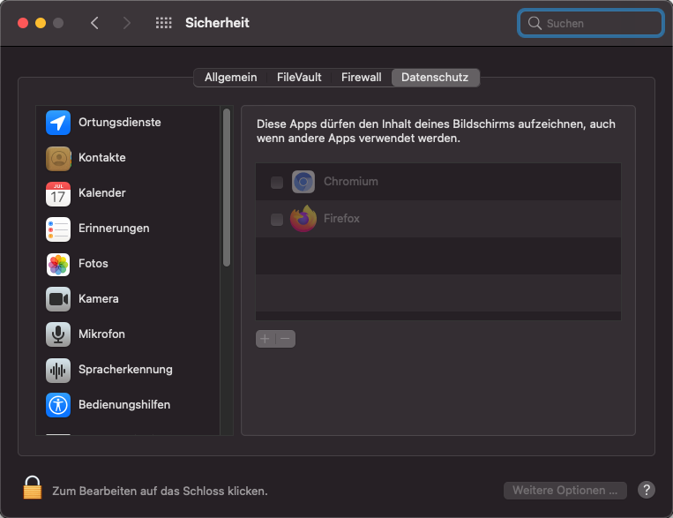Image resolution: width=673 pixels, height=518 pixels.
Task: Select Ortungsdienste location arrow icon
Action: (x=58, y=123)
